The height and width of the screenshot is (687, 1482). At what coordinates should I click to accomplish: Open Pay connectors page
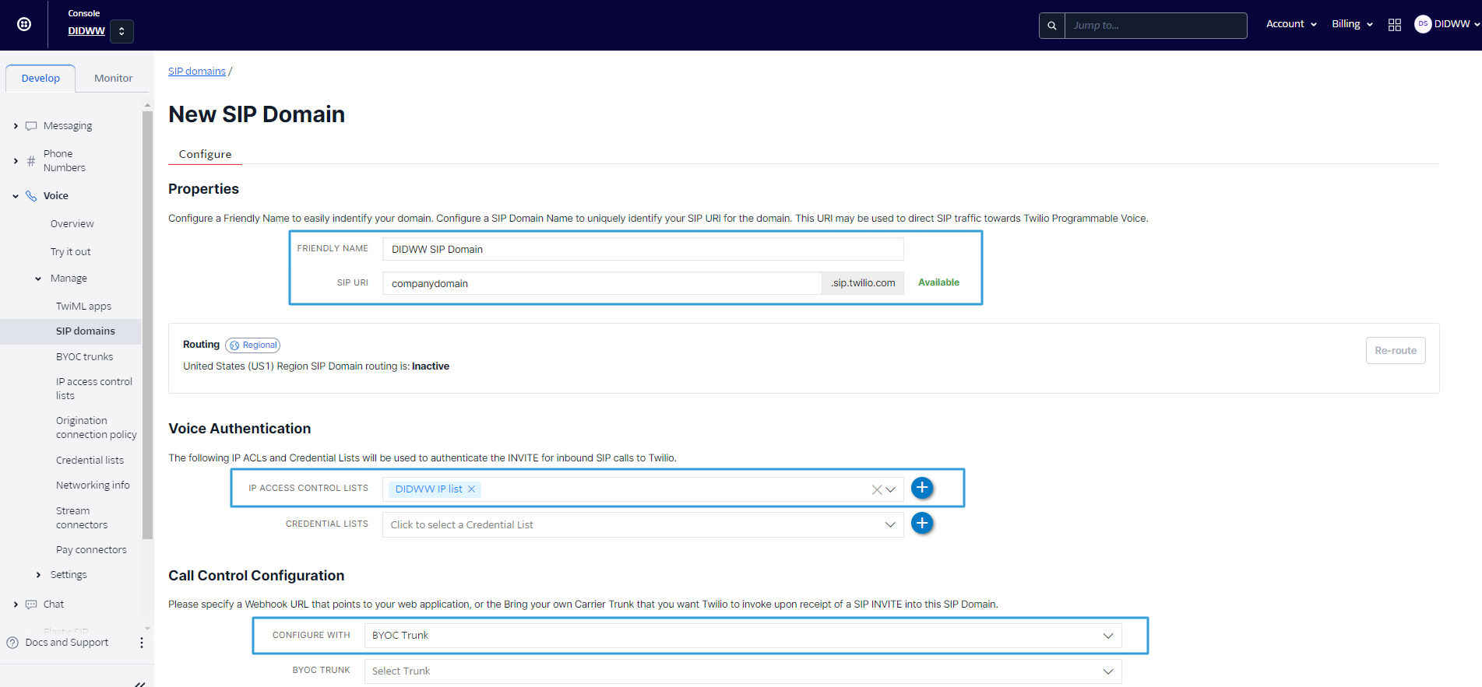coord(91,550)
